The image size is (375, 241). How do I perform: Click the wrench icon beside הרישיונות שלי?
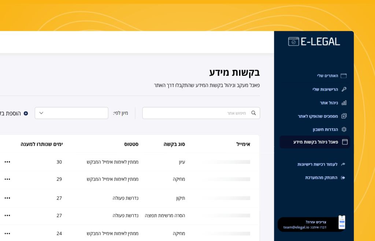[x=344, y=89]
